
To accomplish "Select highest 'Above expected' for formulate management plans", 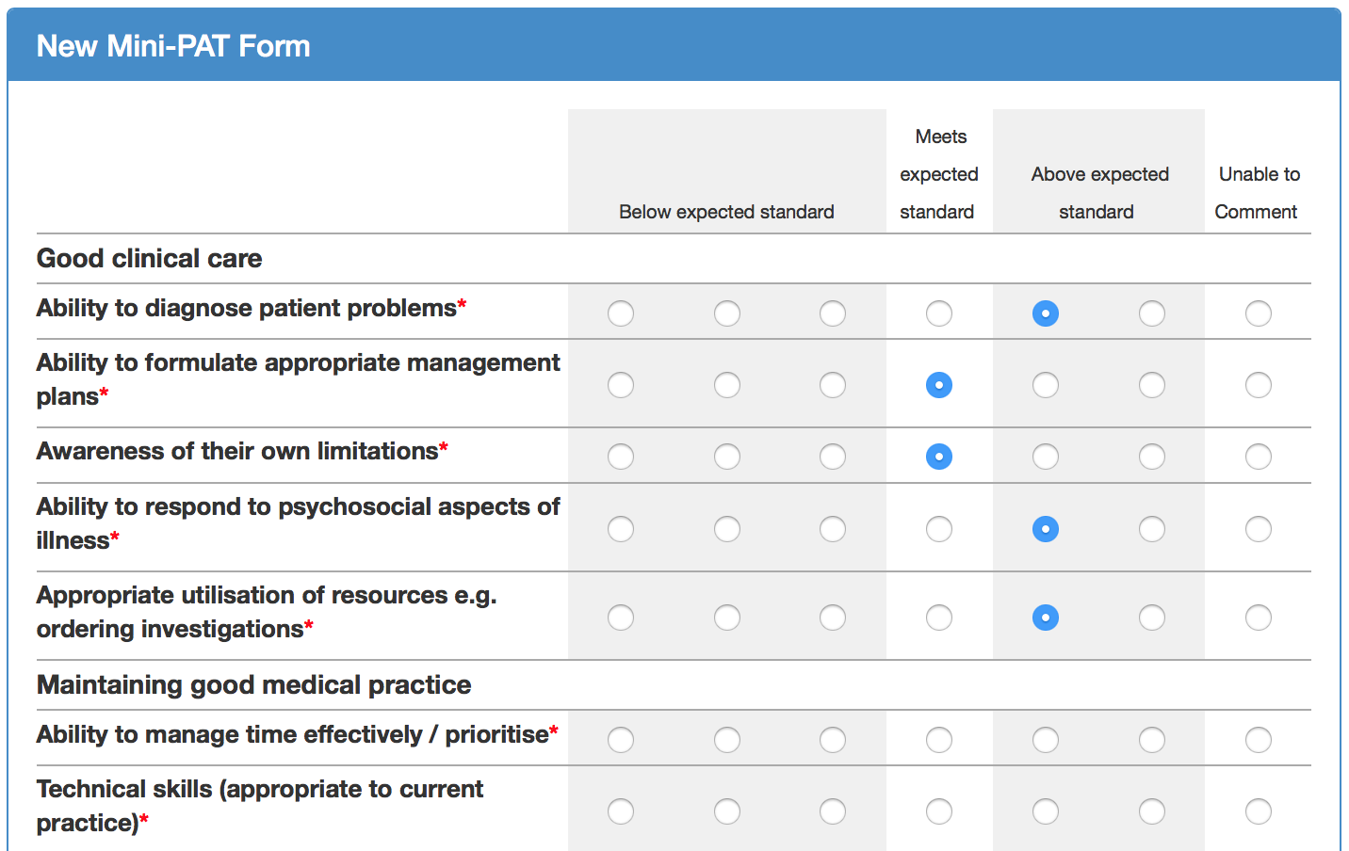I will point(1151,385).
